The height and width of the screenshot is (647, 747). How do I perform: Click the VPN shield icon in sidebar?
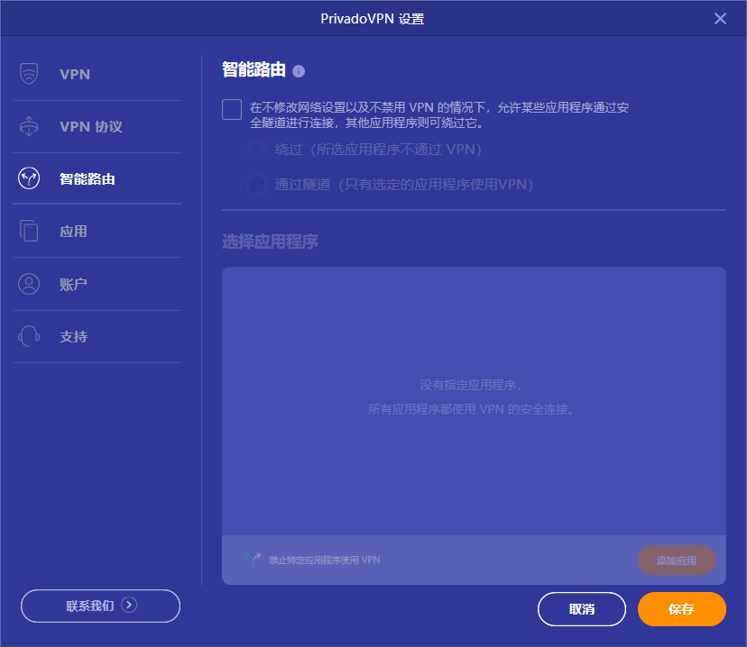(x=29, y=74)
